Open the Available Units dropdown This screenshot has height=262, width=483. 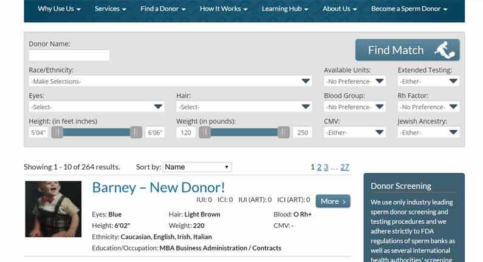click(x=355, y=81)
